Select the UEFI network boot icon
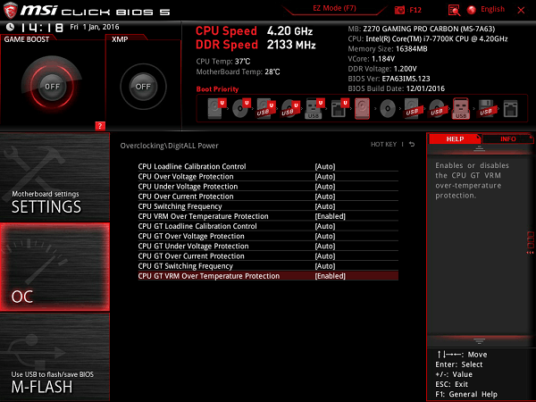The height and width of the screenshot is (402, 536). [x=339, y=108]
